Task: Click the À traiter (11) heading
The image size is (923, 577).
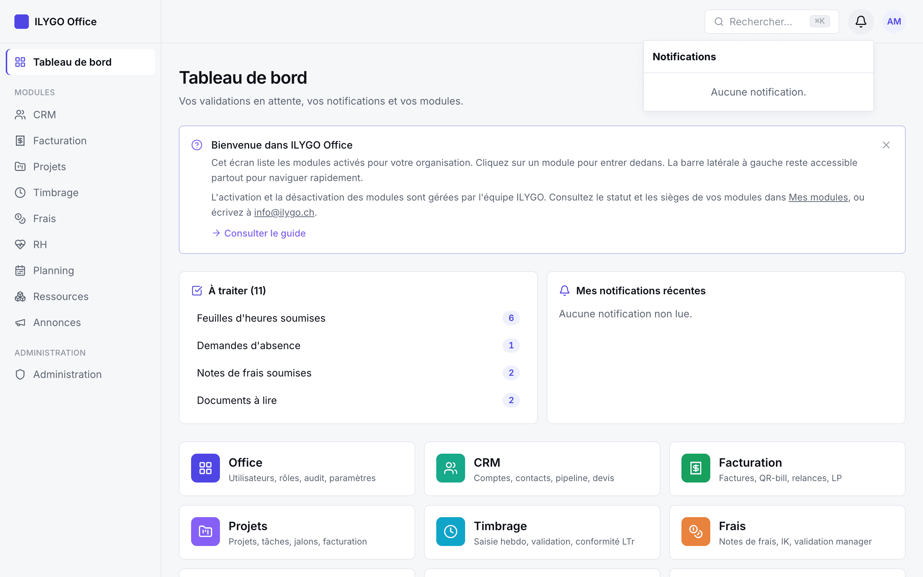Action: [237, 291]
